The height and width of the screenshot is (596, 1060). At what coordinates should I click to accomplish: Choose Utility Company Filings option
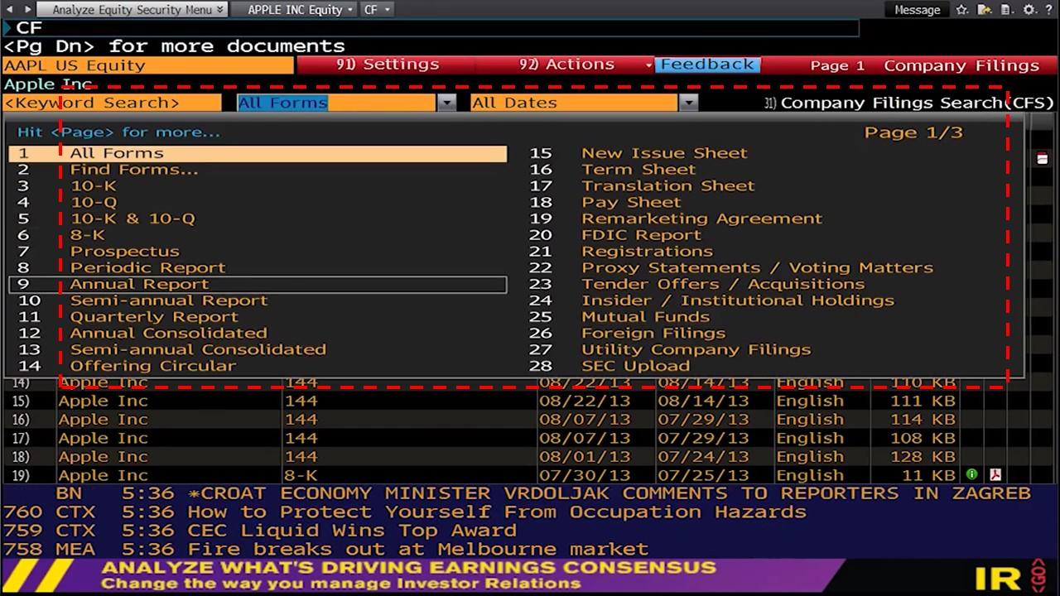(696, 349)
